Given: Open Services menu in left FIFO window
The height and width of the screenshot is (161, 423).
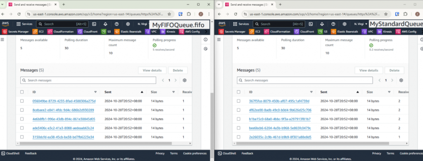Looking at the screenshot, I should click(x=24, y=24).
